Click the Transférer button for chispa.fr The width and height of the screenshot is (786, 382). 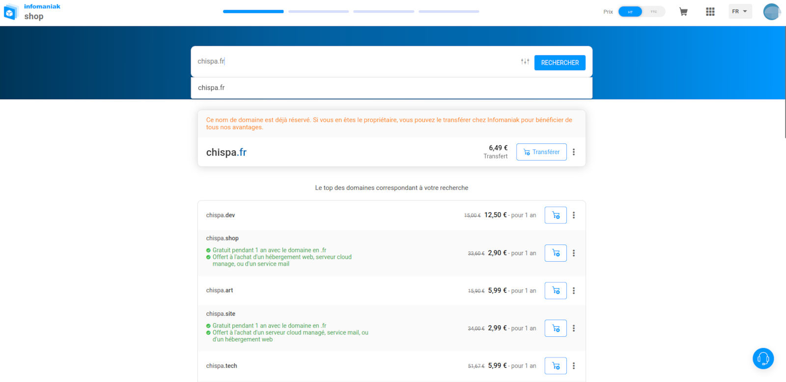(541, 152)
